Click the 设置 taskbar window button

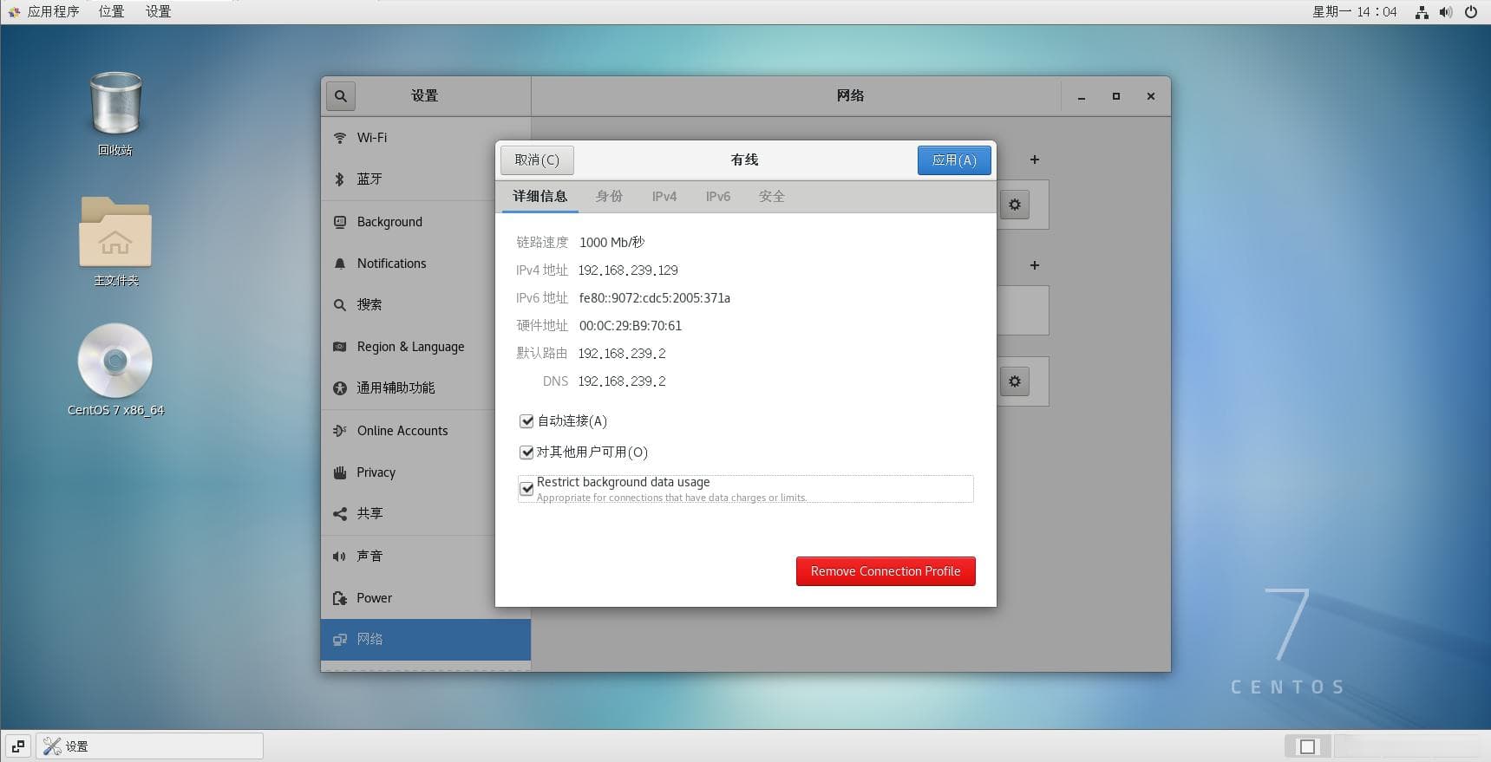pyautogui.click(x=149, y=746)
